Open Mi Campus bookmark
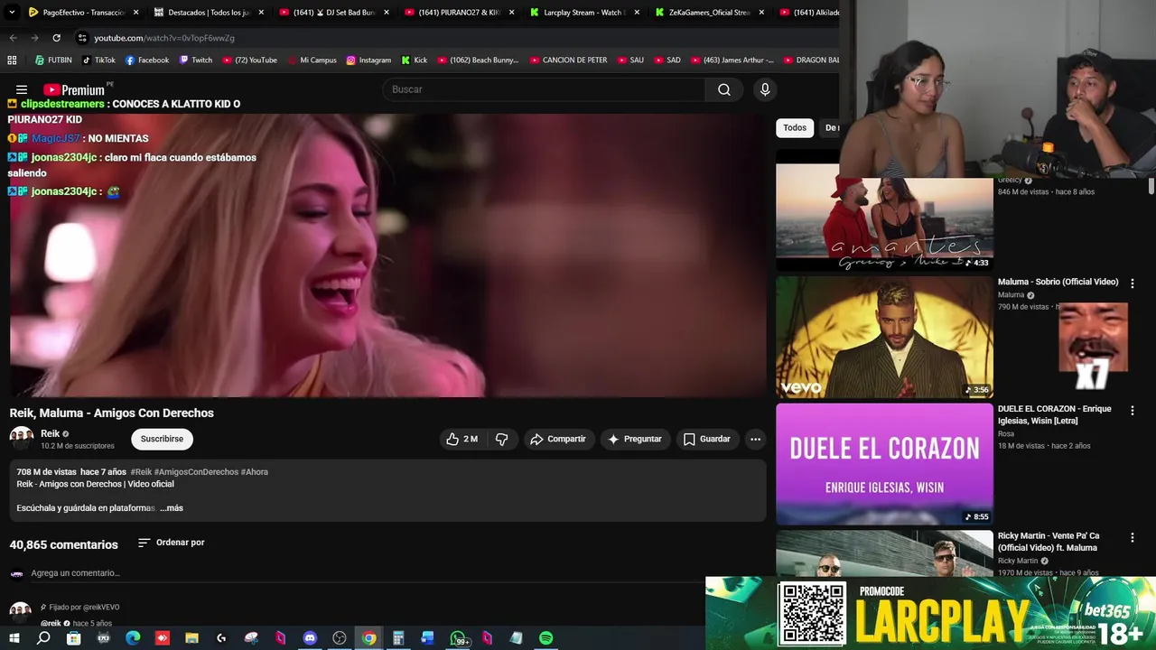 pyautogui.click(x=312, y=60)
